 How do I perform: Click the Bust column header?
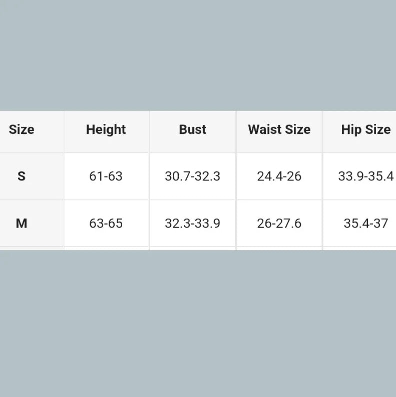point(193,129)
